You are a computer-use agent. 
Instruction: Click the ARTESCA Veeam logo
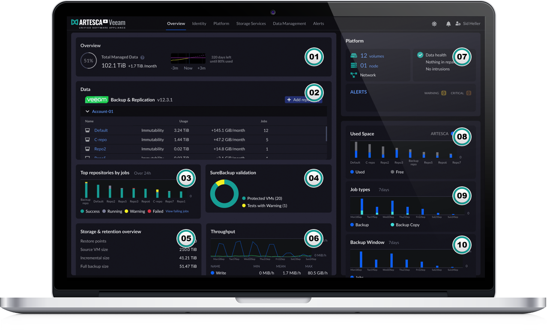pos(98,24)
